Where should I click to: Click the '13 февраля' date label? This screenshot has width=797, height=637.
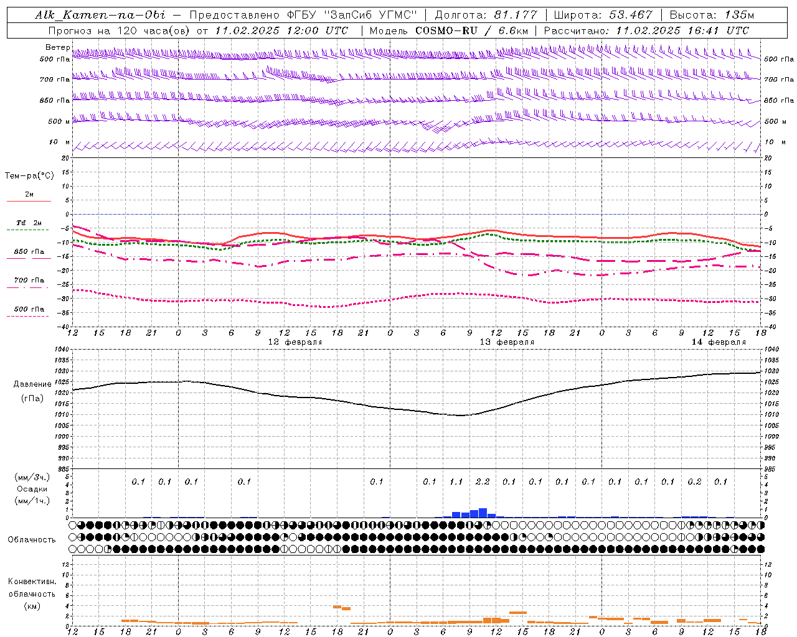click(507, 342)
